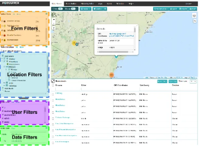Screen dimensions: 199x146
Task: Toggle the Health Facilities form checkbox
Action: pyautogui.click(x=2, y=35)
